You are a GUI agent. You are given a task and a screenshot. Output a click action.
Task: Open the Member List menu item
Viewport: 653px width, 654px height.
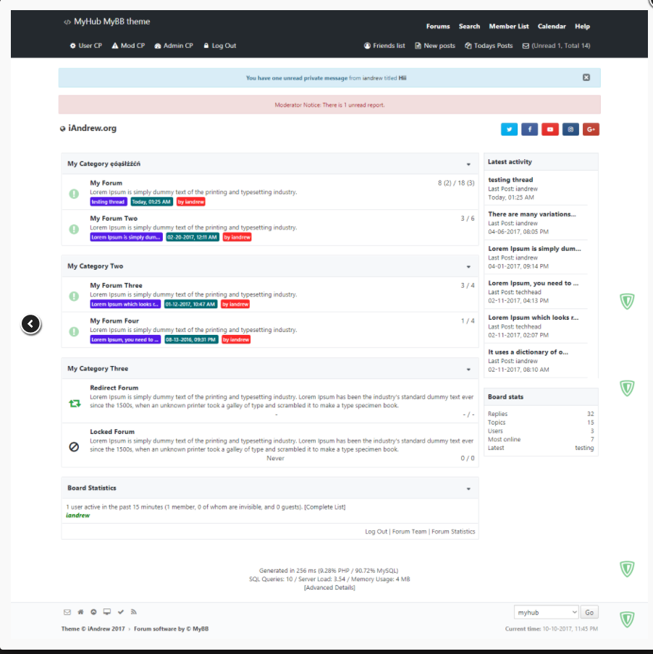coord(508,26)
